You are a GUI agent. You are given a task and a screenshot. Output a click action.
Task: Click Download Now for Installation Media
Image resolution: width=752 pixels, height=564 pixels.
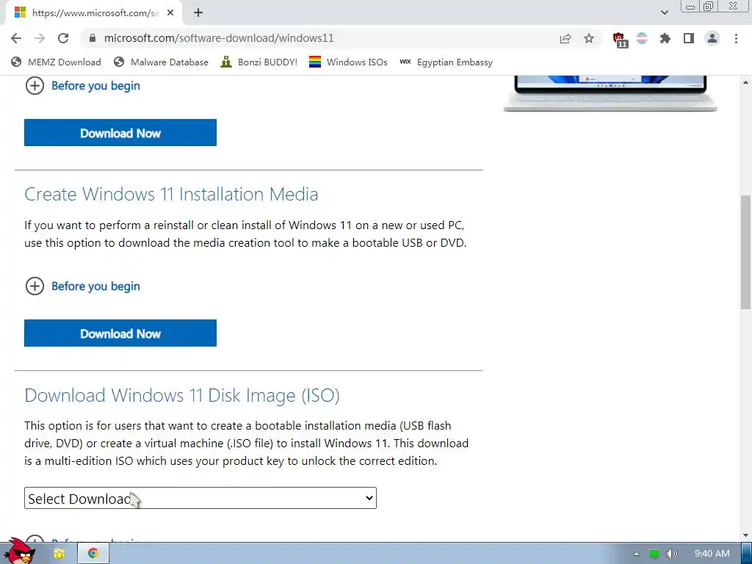point(120,333)
